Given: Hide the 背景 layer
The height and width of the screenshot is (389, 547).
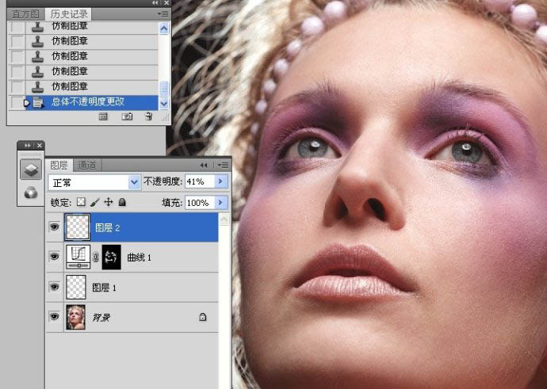Looking at the screenshot, I should 54,316.
